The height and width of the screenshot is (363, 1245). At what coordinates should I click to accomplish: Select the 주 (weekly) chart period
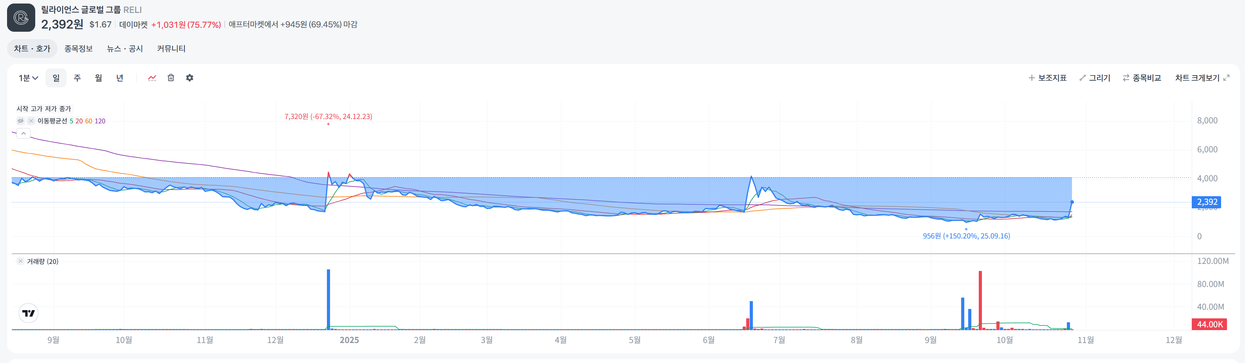click(x=78, y=78)
